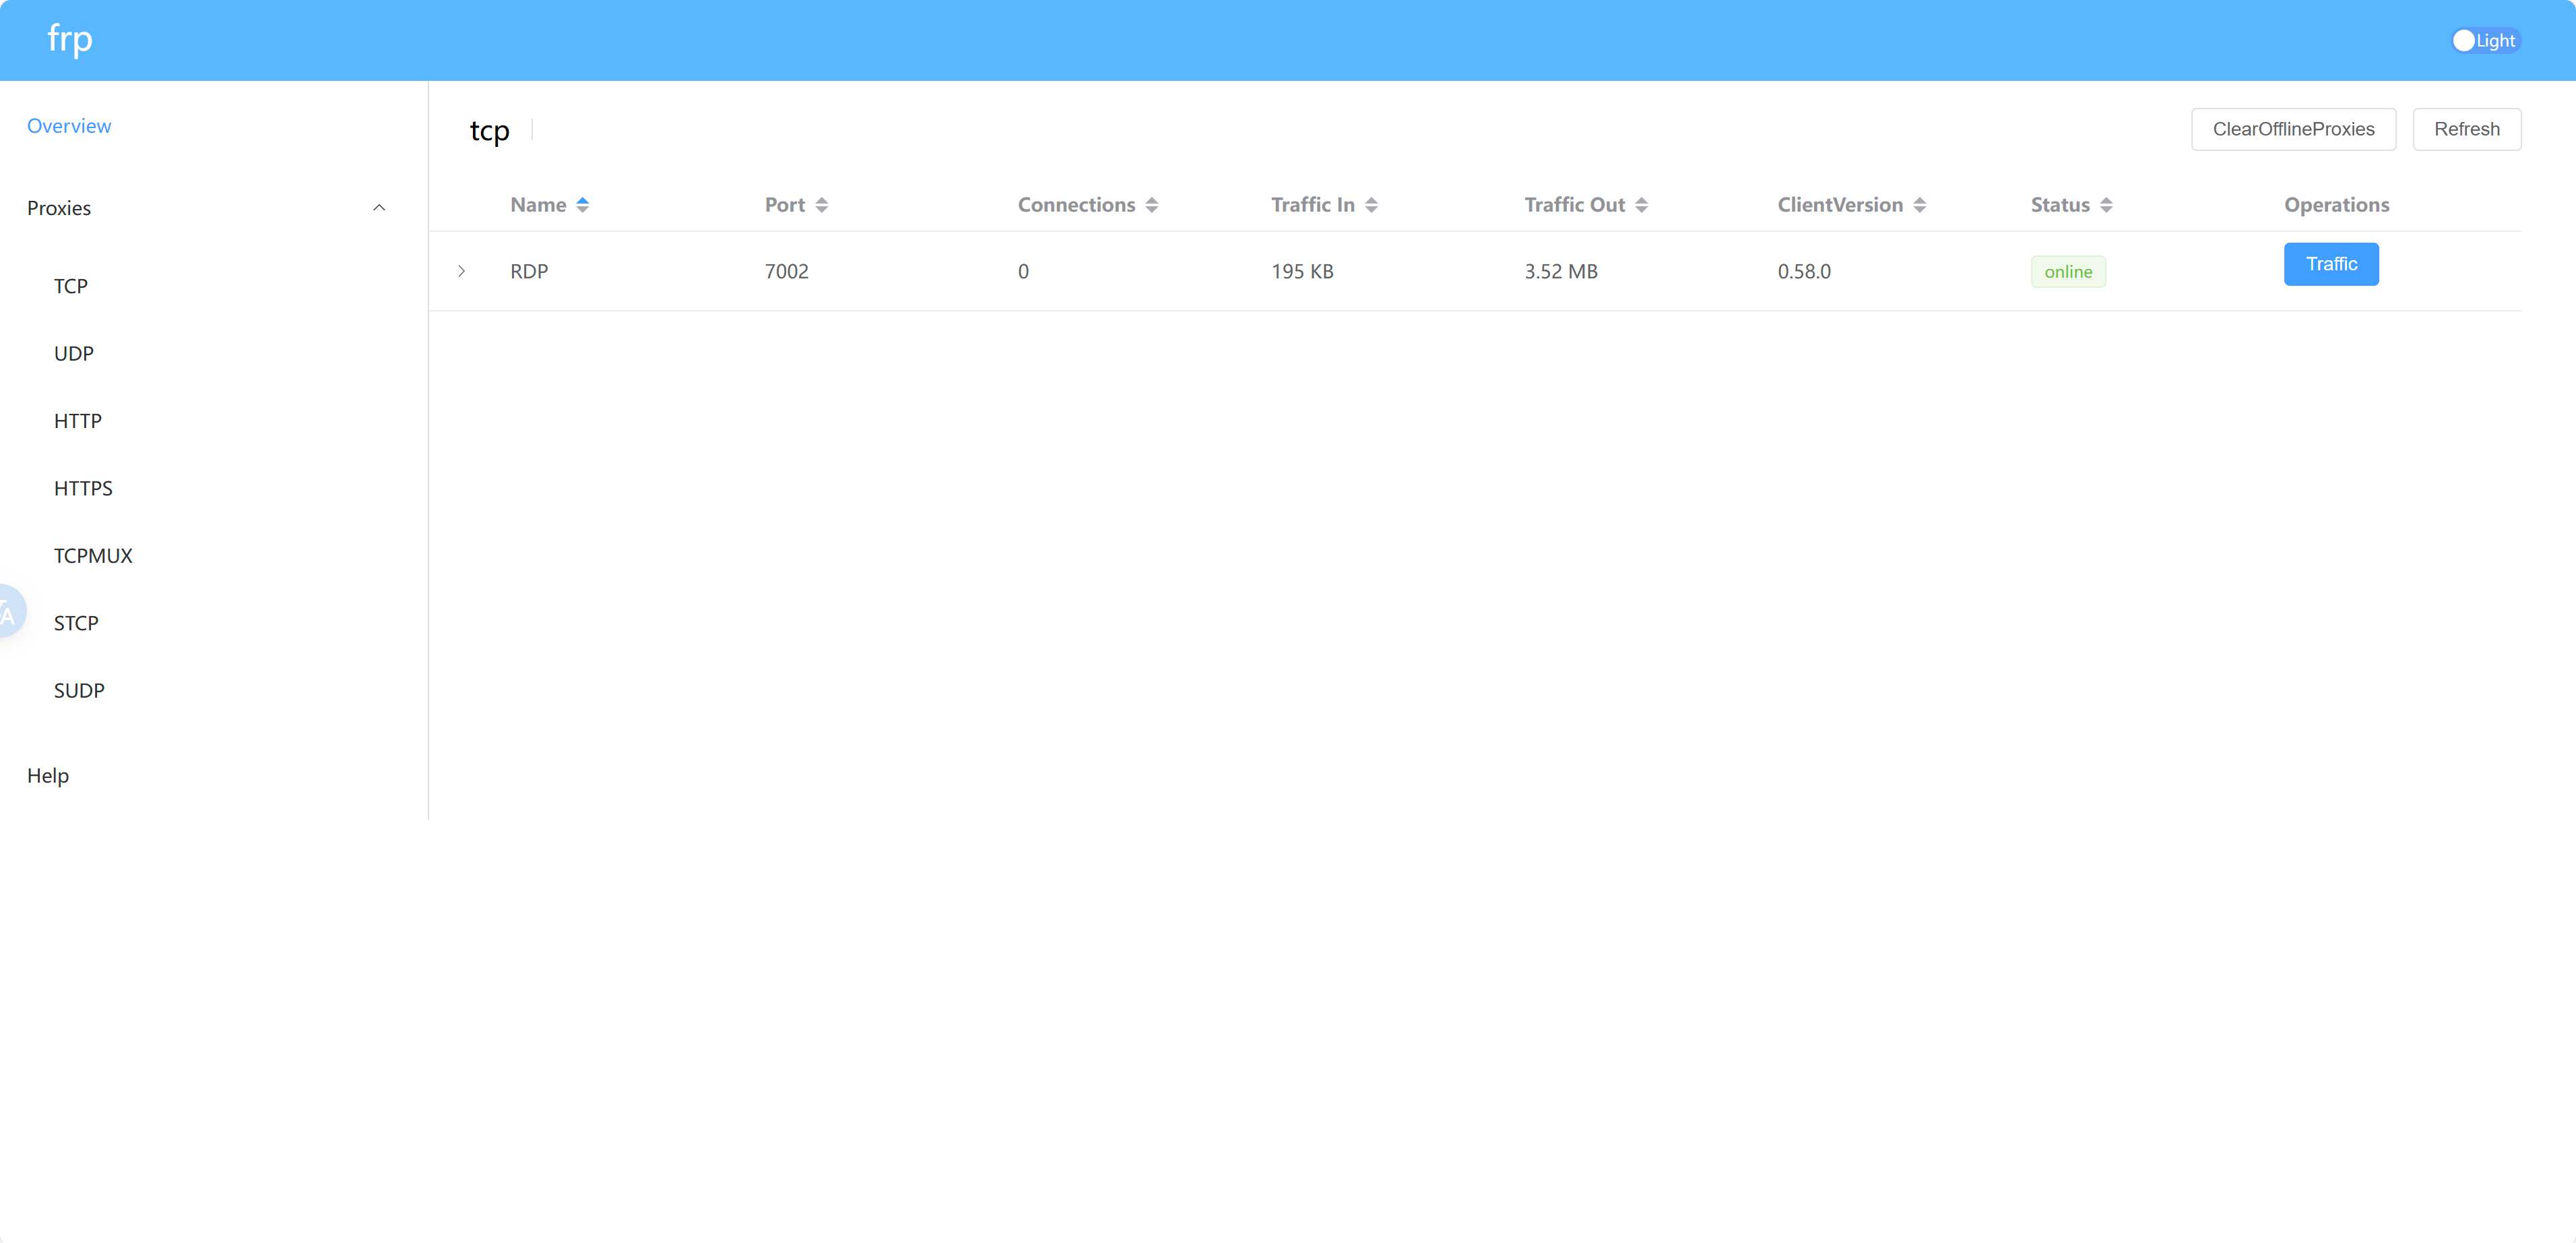Click the 195 KB traffic in value
Screen dimensions: 2576x1243
(x=1302, y=271)
